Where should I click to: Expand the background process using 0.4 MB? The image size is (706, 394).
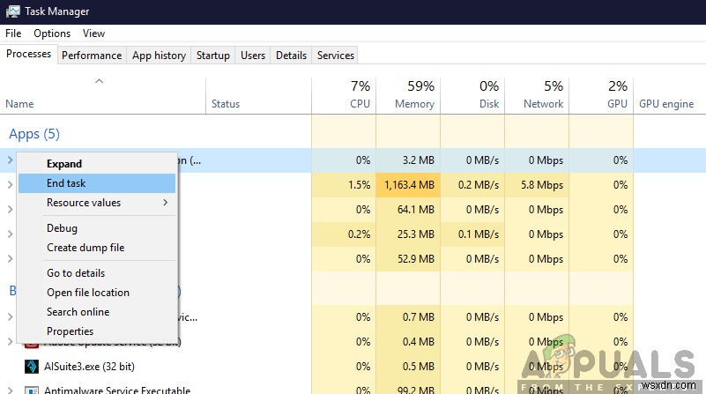click(10, 342)
